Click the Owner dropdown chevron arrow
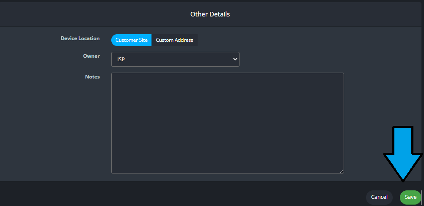The image size is (424, 206). (x=235, y=60)
